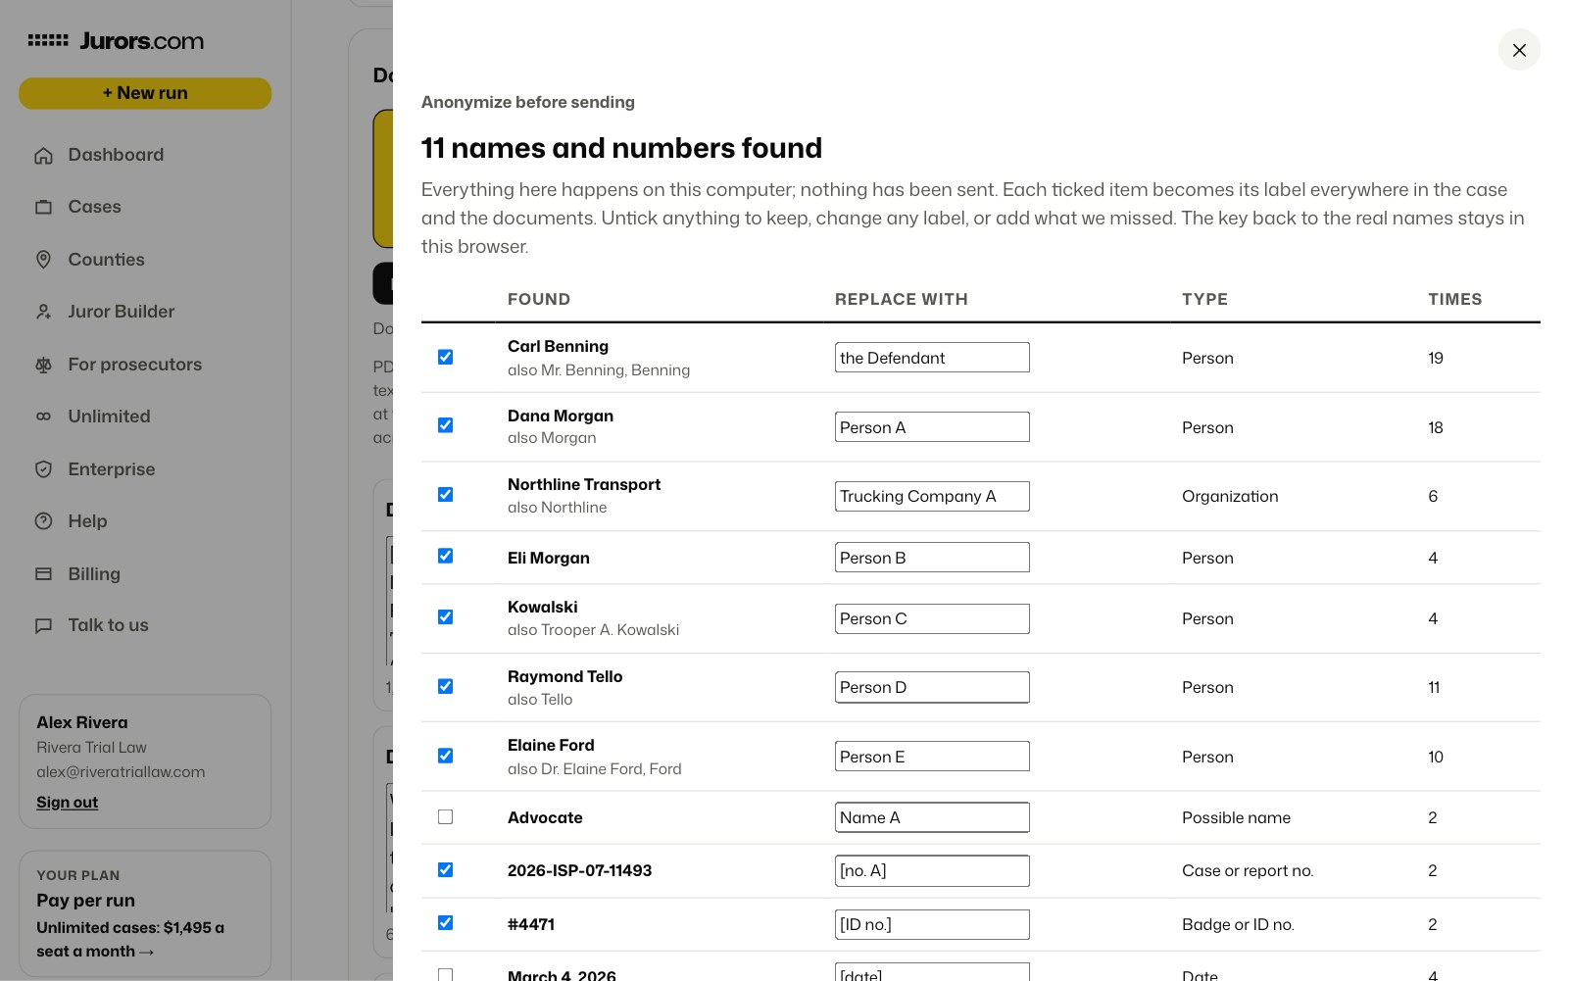Edit the '[ID no.]' replacement field
This screenshot has height=981, width=1569.
coord(932,924)
